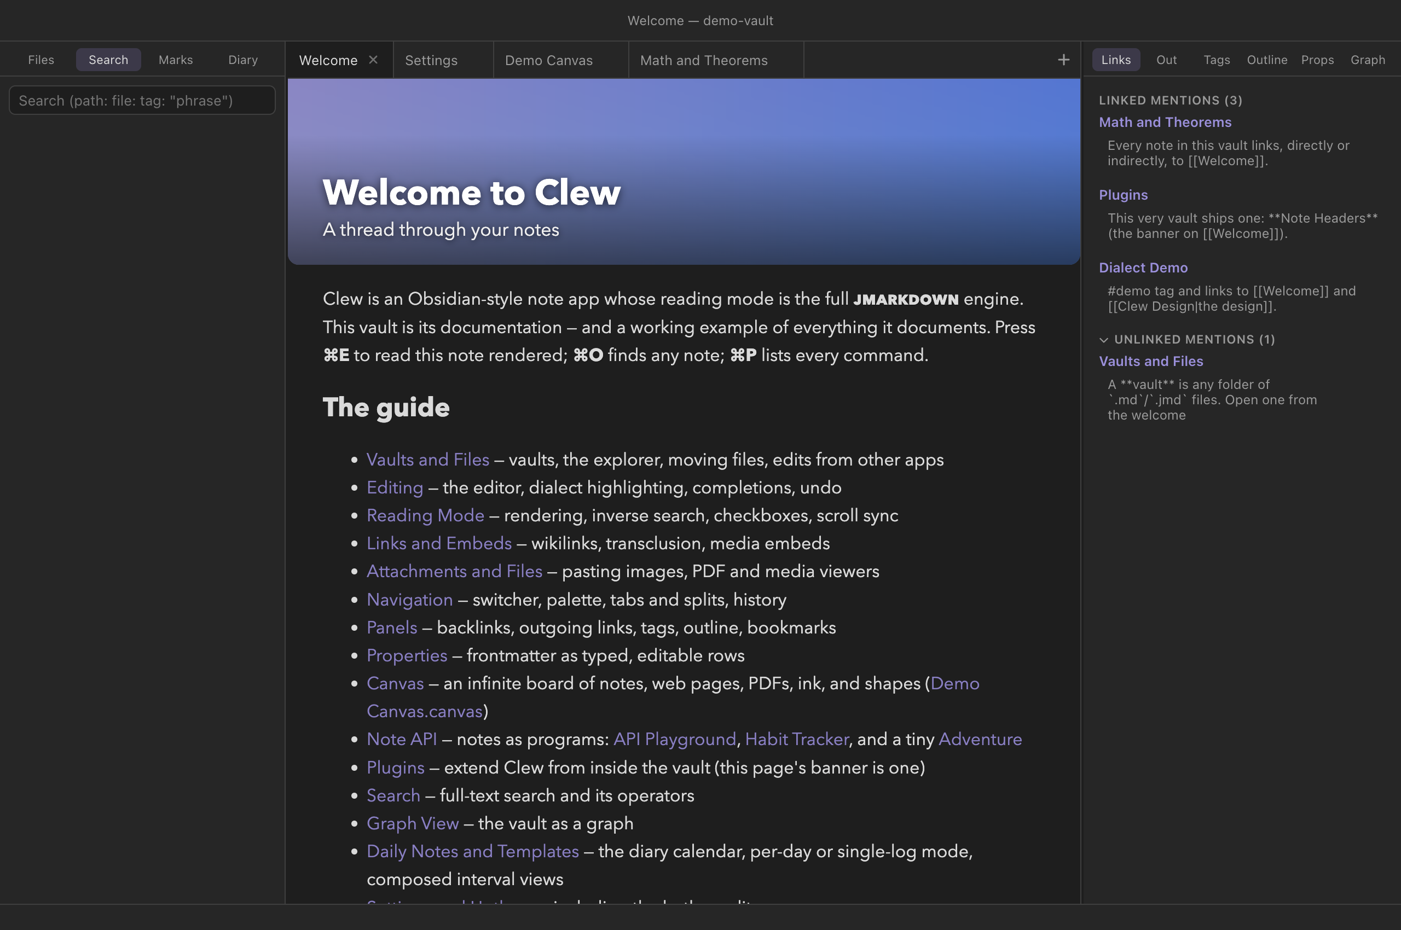Click the 'Welcome to Clew' banner title
This screenshot has width=1401, height=930.
[472, 192]
